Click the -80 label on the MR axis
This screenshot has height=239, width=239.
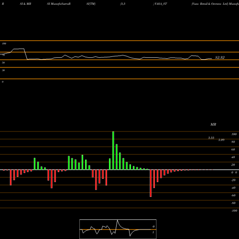(x=233, y=203)
